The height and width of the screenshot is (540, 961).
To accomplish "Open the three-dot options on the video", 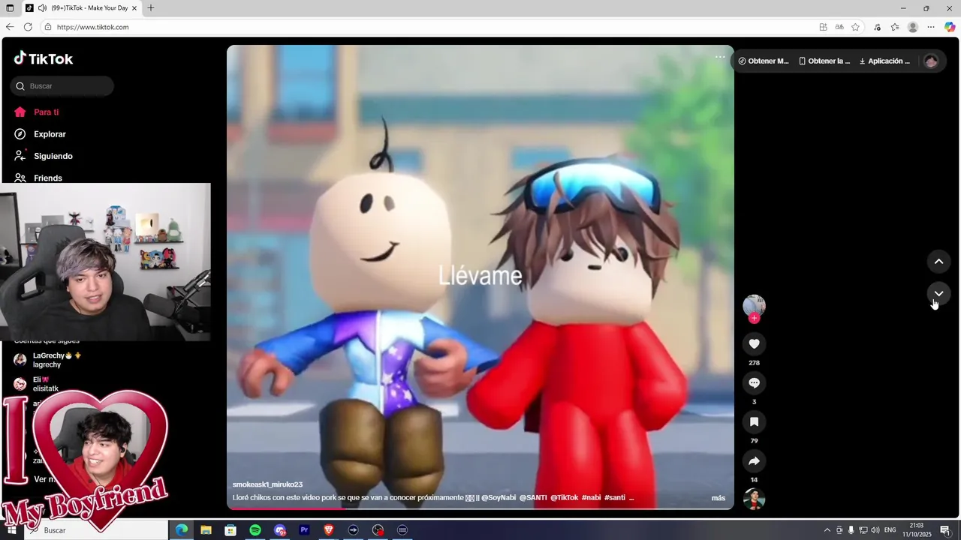I will tap(720, 57).
